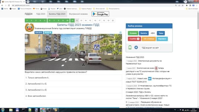Open the Внутренний экзамен menu item

[78, 14]
